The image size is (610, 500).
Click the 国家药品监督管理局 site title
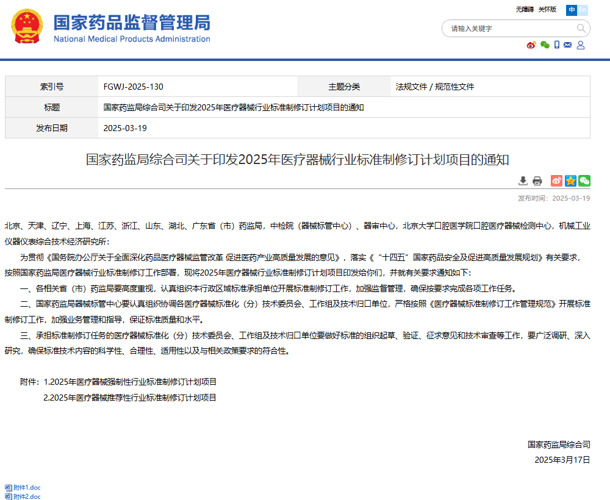point(132,23)
